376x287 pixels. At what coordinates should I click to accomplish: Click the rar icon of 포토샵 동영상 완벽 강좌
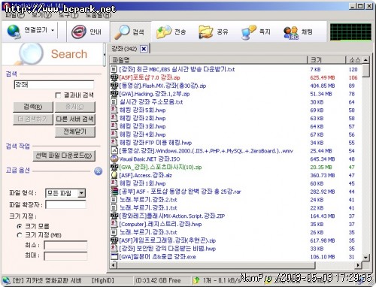114,192
